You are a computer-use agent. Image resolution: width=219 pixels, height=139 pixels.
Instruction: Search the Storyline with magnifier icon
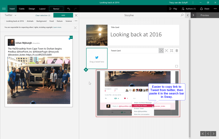(182, 15)
